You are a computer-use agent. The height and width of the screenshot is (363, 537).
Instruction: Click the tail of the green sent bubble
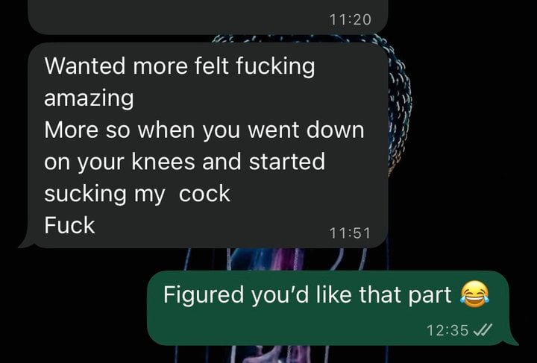(x=512, y=338)
